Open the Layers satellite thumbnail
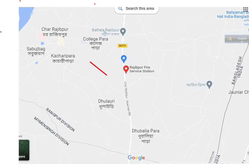This screenshot has height=164, width=249. tap(24, 150)
